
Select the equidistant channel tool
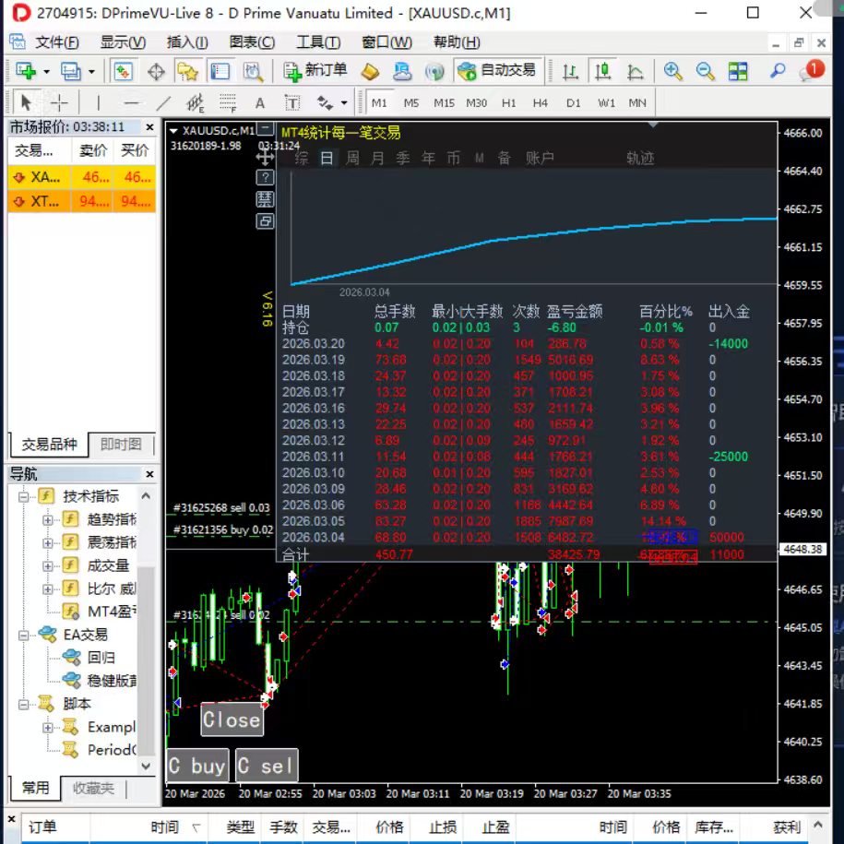coord(196,102)
